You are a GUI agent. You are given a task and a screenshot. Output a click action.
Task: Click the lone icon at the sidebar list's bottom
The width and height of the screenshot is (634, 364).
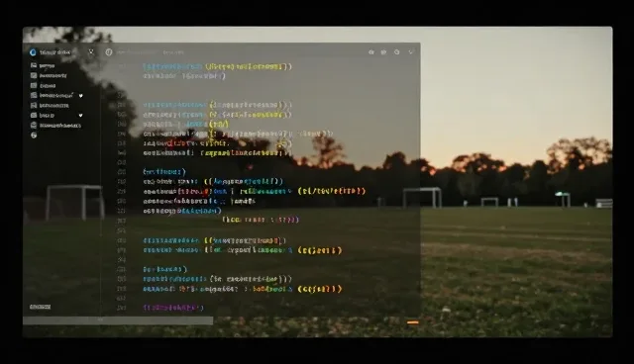tap(34, 136)
